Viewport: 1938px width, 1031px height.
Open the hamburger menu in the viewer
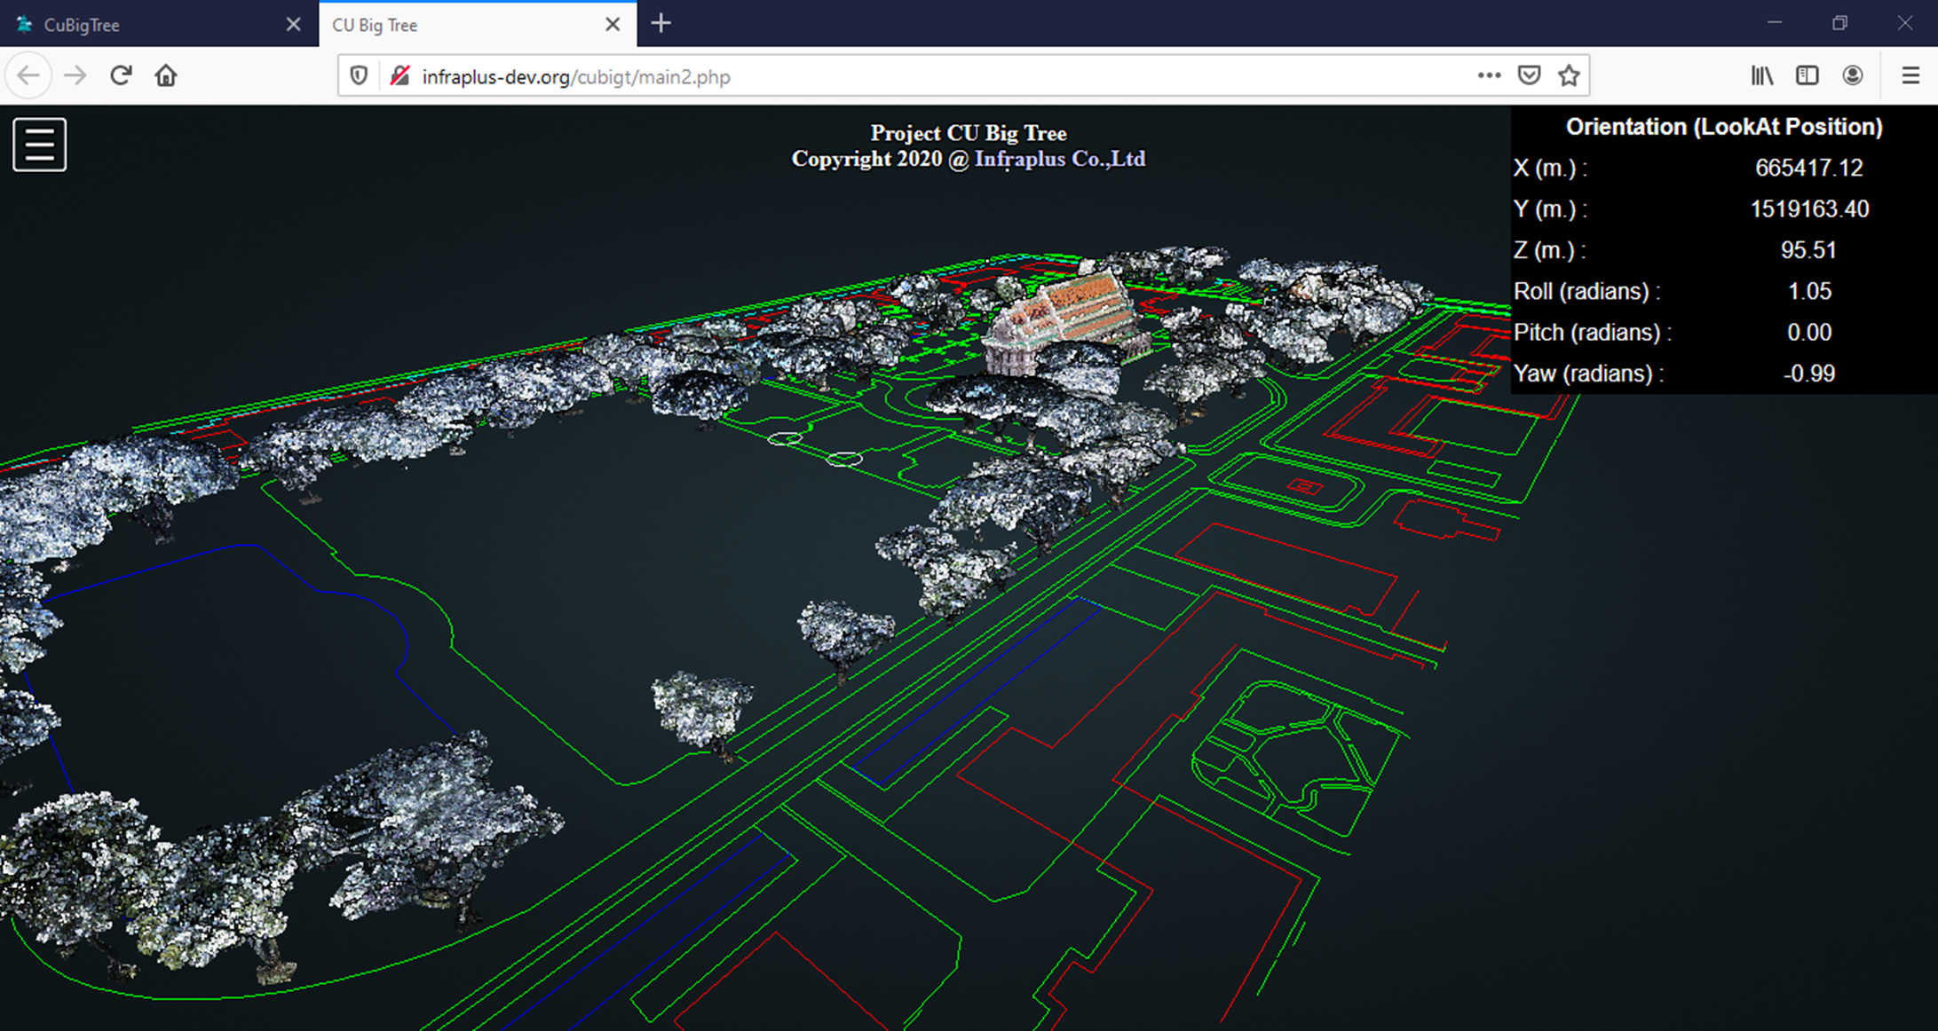(x=40, y=145)
